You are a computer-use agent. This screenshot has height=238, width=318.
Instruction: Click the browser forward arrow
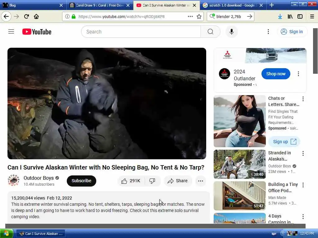pyautogui.click(x=16, y=16)
